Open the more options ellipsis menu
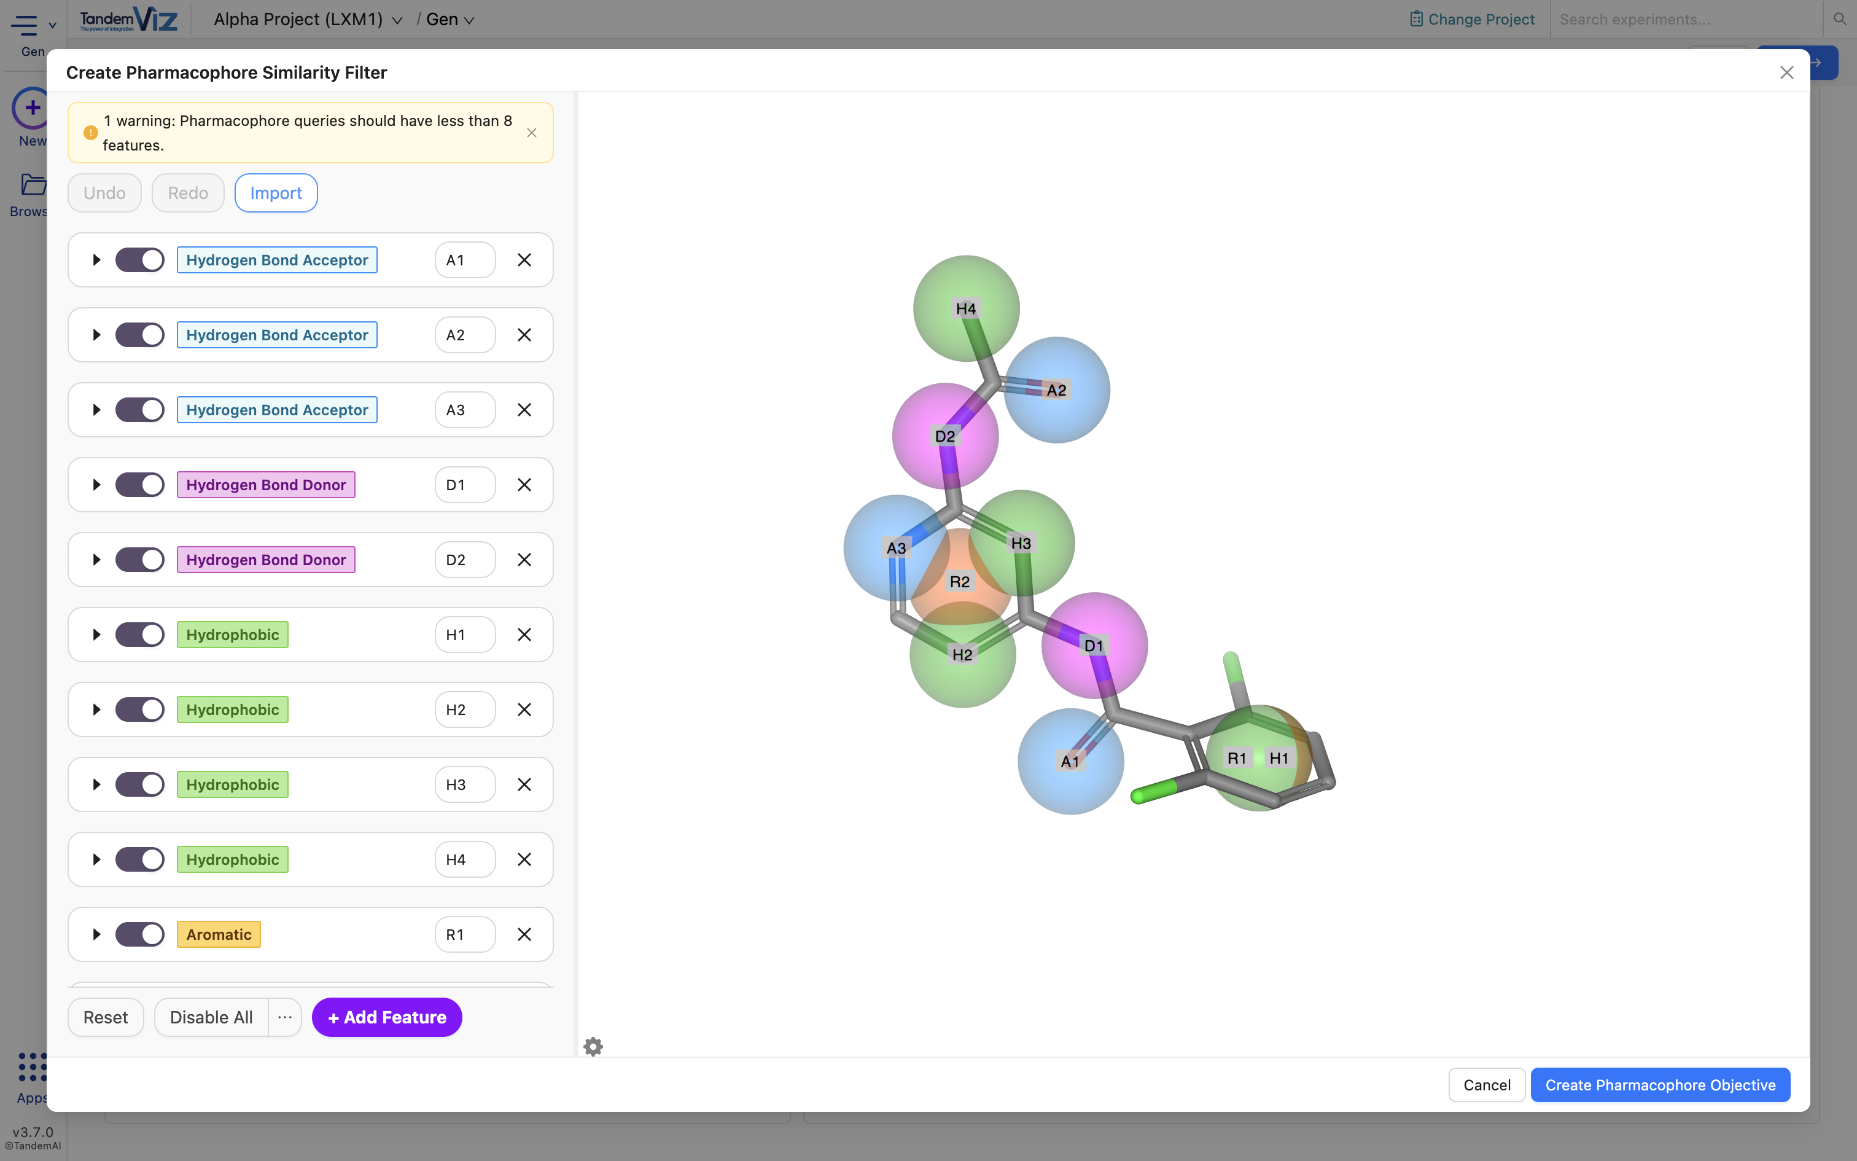1857x1161 pixels. click(285, 1017)
